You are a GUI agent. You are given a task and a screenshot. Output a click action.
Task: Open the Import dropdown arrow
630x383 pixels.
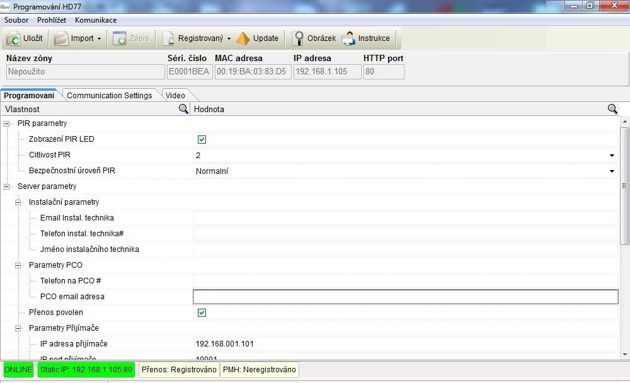point(100,39)
